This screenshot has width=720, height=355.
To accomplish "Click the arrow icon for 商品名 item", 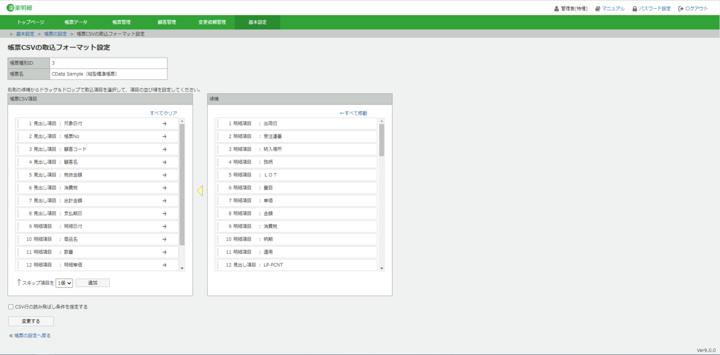I will tap(164, 239).
